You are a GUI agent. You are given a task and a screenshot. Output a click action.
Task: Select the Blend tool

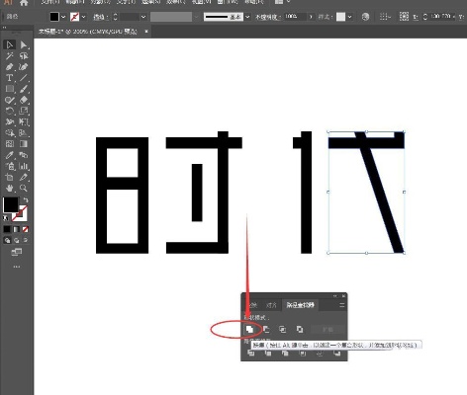(x=24, y=155)
